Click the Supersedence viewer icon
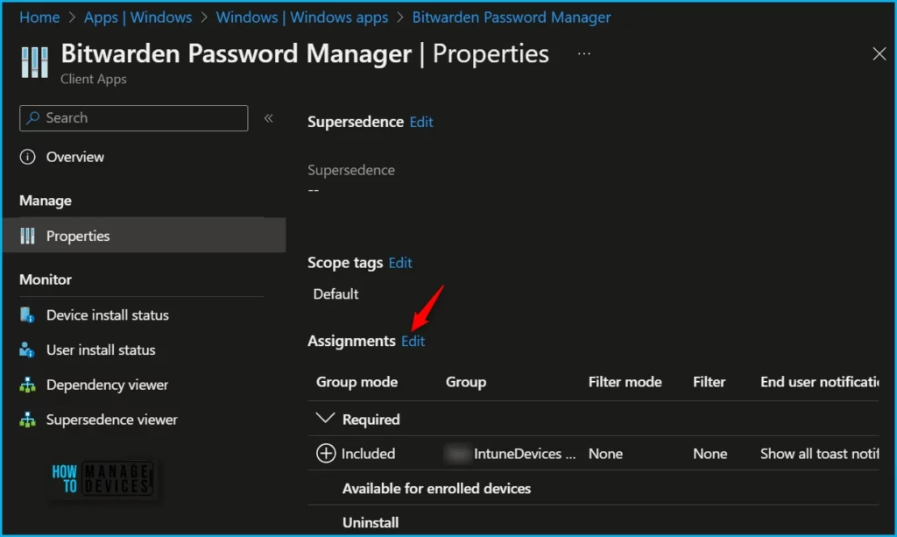Viewport: 897px width, 537px height. [27, 420]
